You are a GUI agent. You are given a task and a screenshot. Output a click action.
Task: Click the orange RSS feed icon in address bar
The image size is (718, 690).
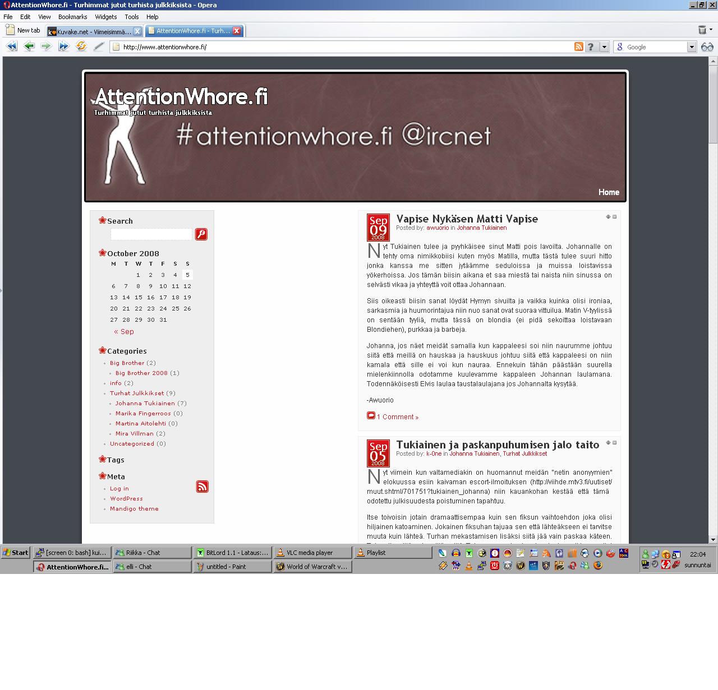(x=578, y=47)
